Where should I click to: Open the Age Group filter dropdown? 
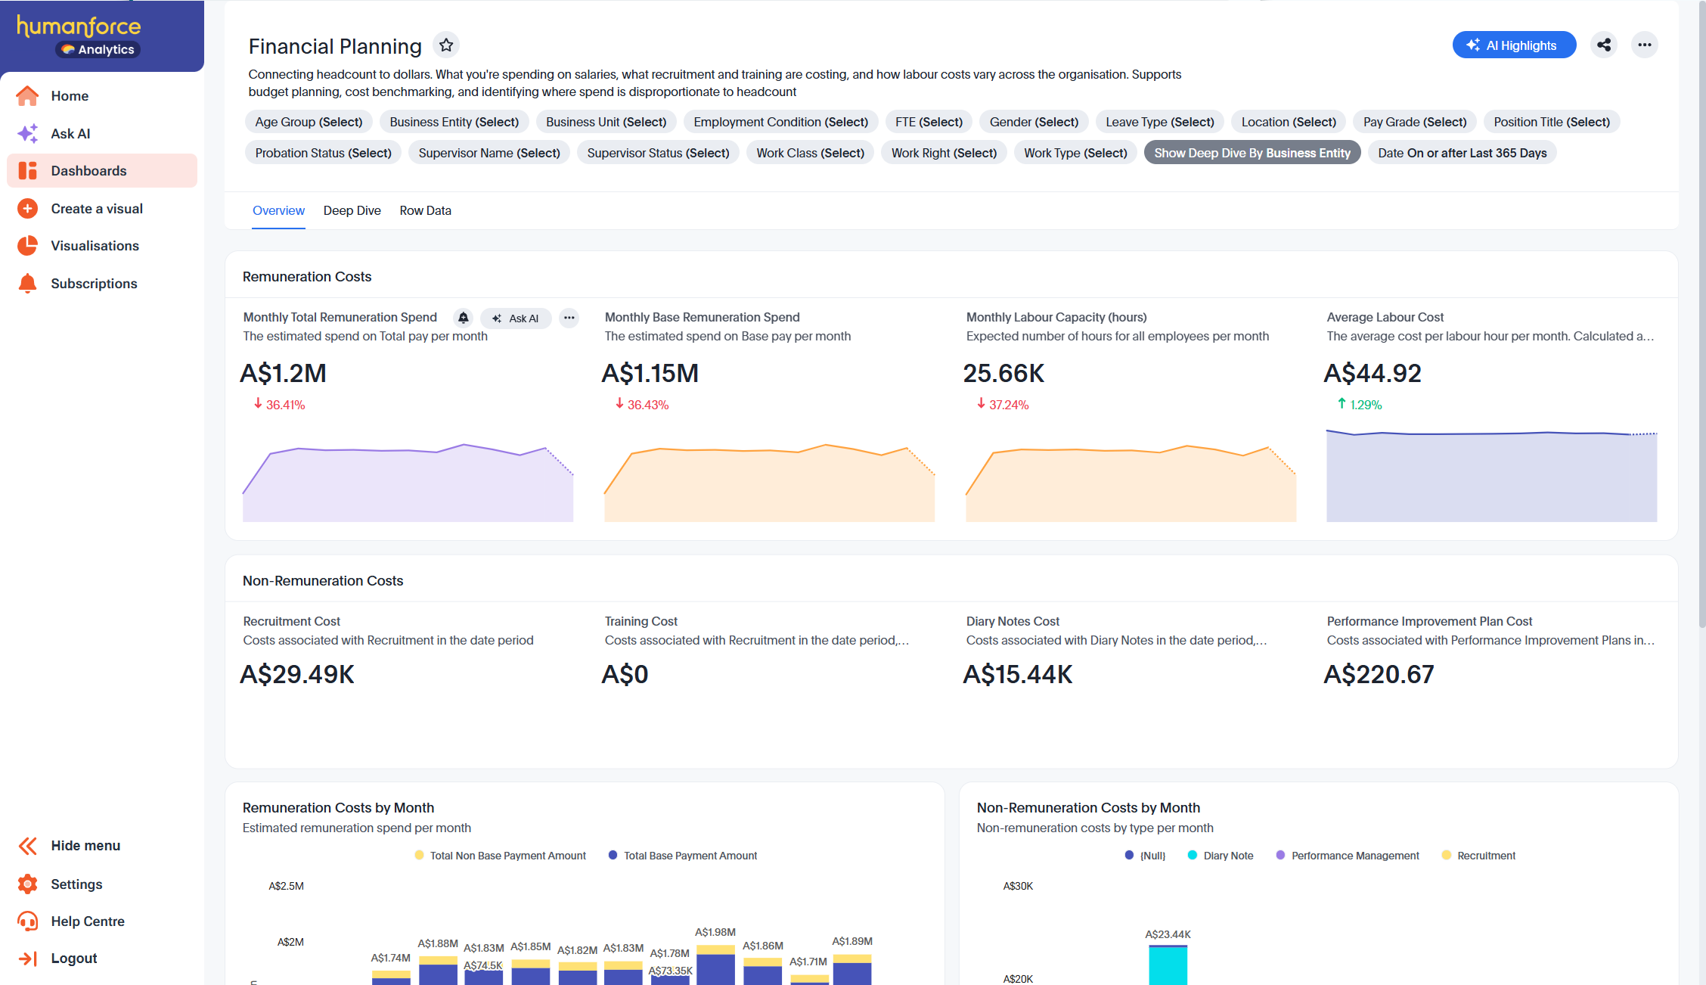click(x=309, y=122)
